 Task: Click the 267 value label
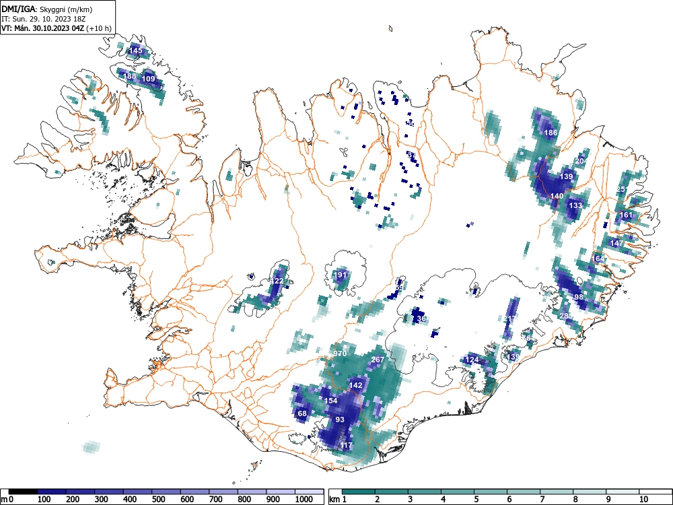[378, 360]
